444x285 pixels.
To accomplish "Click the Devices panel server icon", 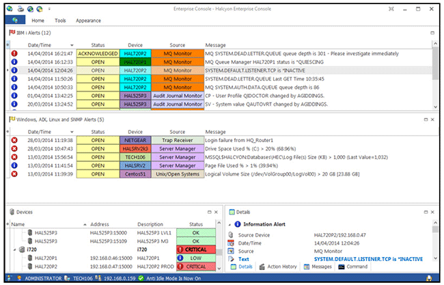I will (12, 212).
